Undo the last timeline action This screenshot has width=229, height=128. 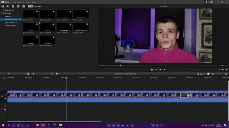click(x=9, y=74)
